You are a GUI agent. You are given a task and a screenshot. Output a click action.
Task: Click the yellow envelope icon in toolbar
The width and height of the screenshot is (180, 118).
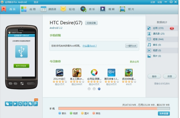[63, 9]
